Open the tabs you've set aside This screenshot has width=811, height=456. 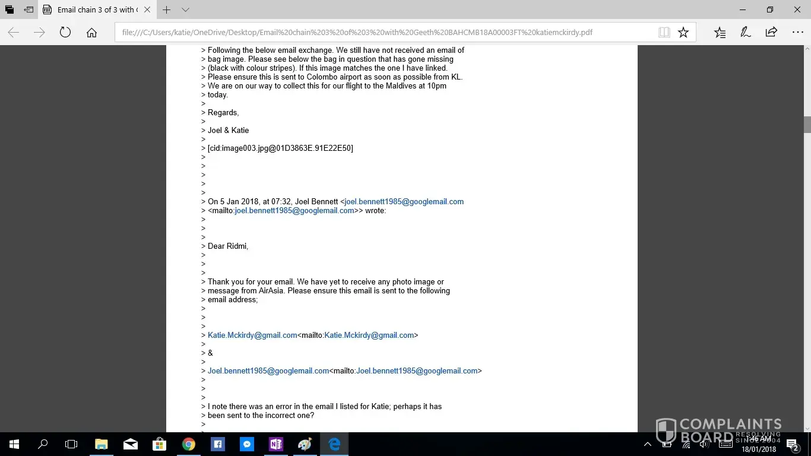[x=9, y=9]
